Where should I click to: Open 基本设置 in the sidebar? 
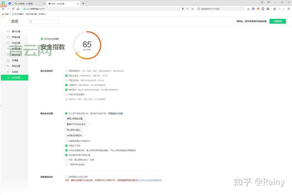14,32
